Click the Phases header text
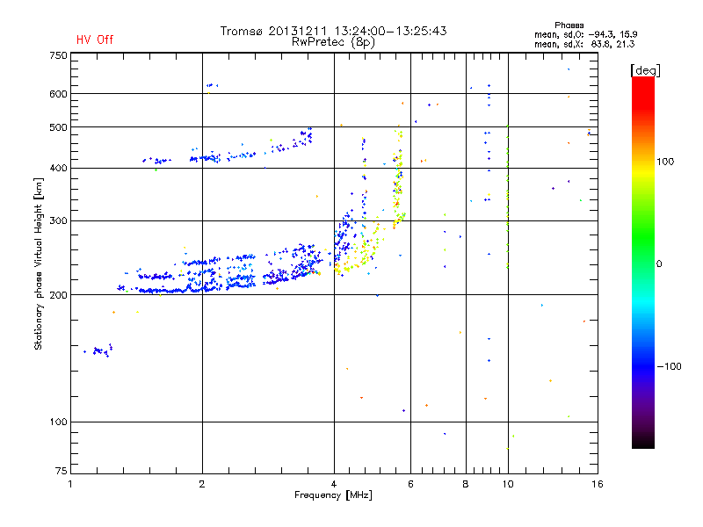 pos(569,25)
